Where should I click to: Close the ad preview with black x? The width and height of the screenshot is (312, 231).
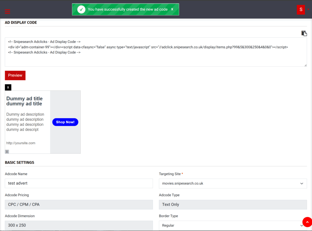[8, 87]
